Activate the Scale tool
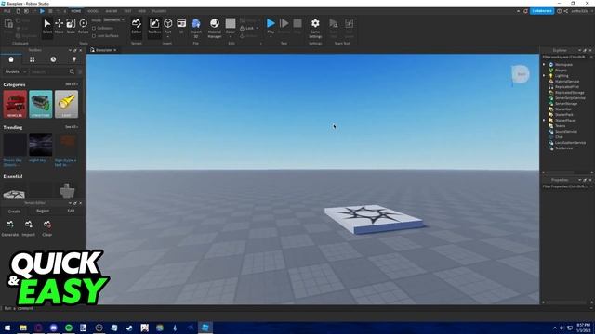The width and height of the screenshot is (595, 334). click(71, 27)
